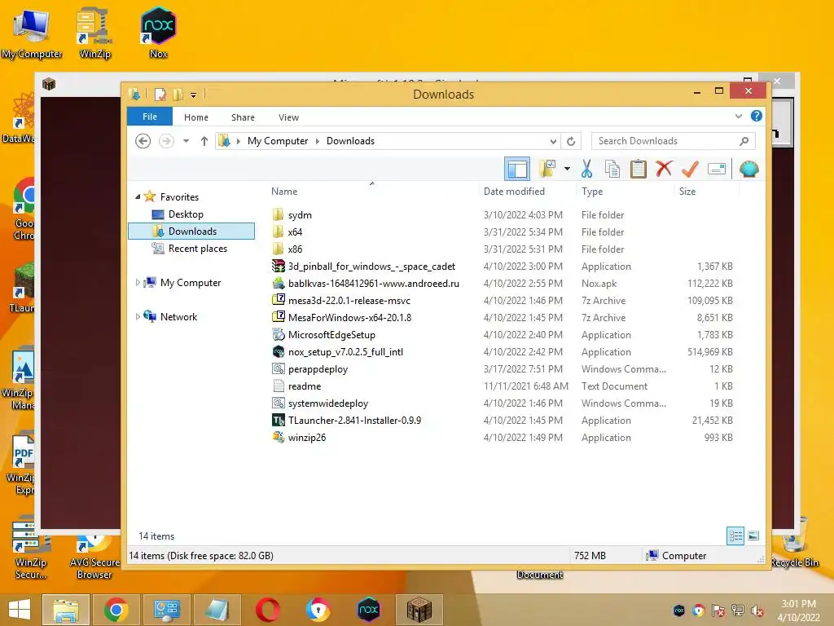Go up one folder level arrow
This screenshot has width=834, height=626.
point(204,141)
